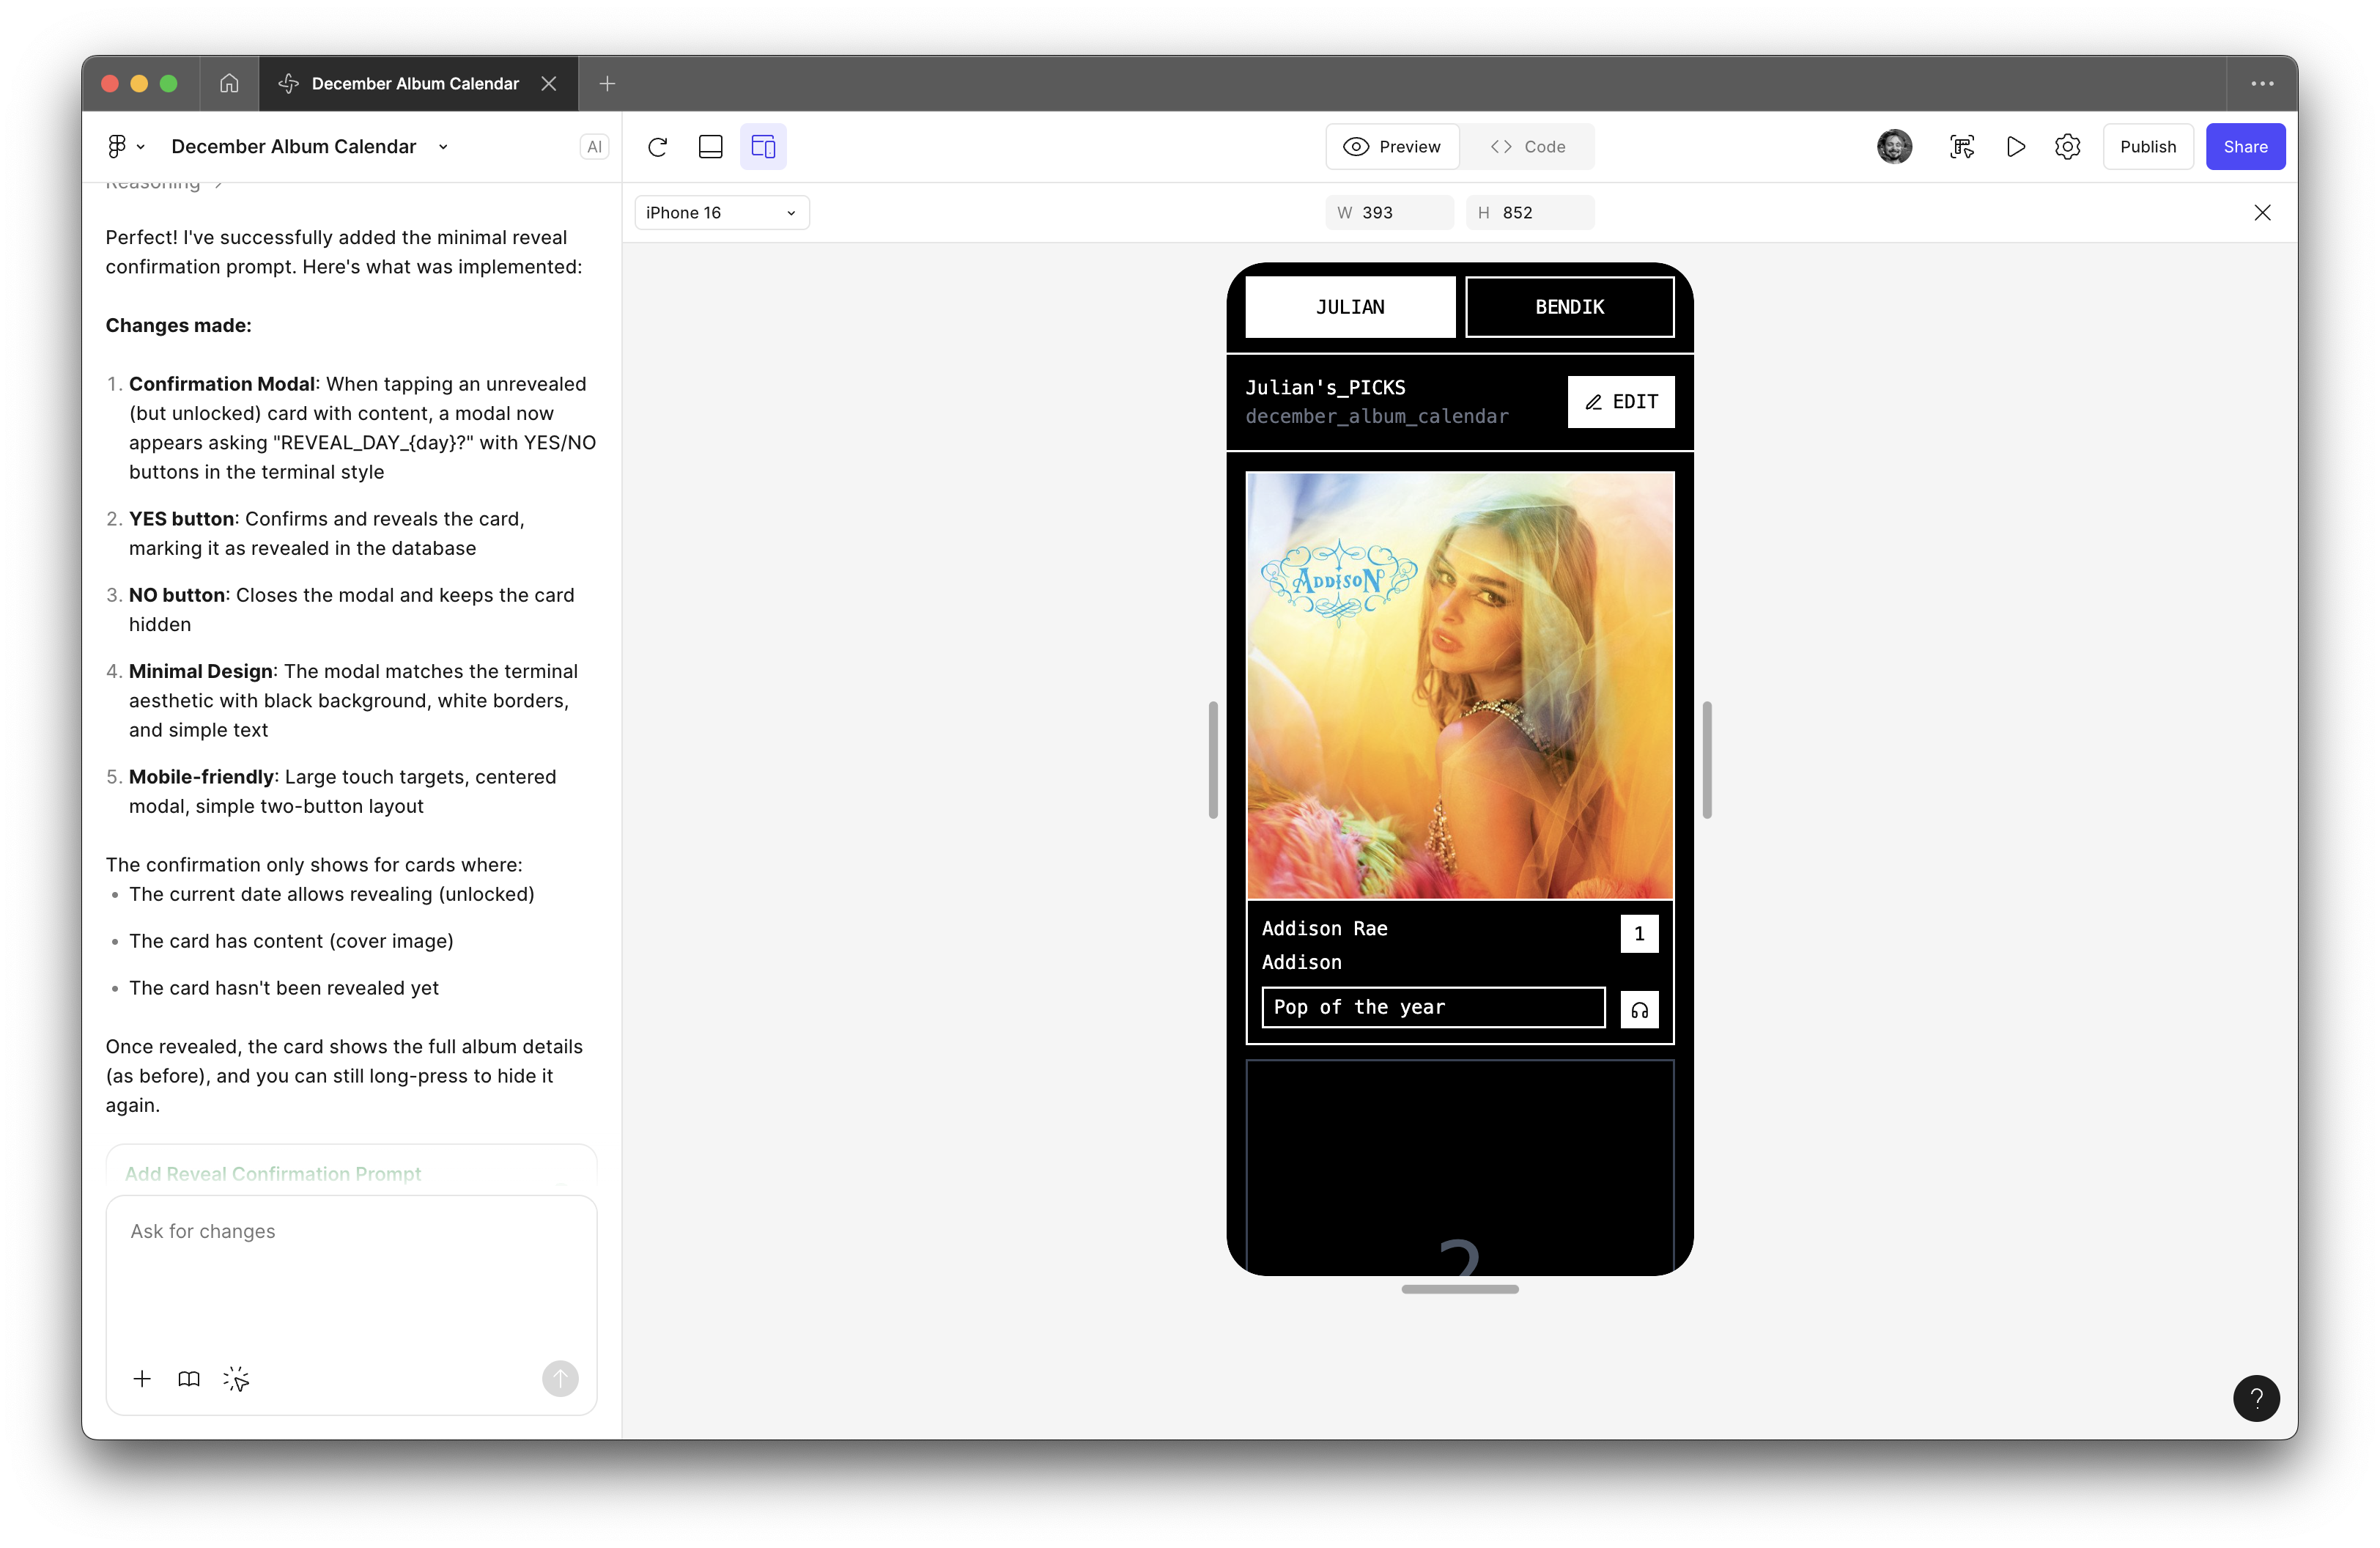
Task: Open site settings gear
Action: click(x=2068, y=147)
